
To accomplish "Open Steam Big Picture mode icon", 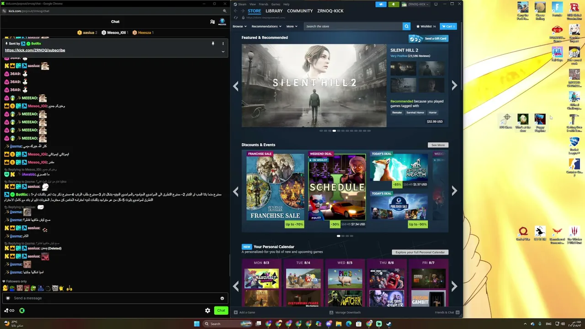I will pyautogui.click(x=436, y=4).
